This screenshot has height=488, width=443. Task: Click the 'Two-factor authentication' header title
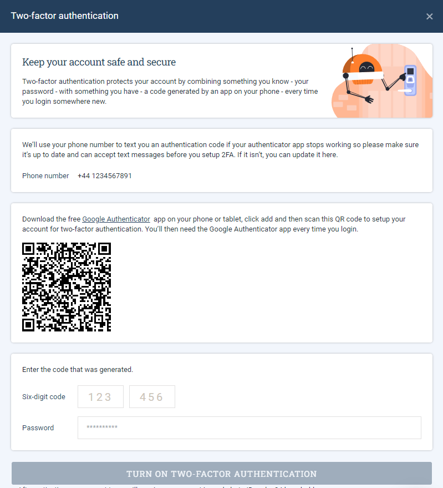point(65,16)
